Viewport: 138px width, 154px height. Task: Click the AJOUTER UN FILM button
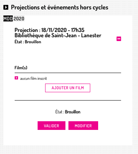pos(68,88)
